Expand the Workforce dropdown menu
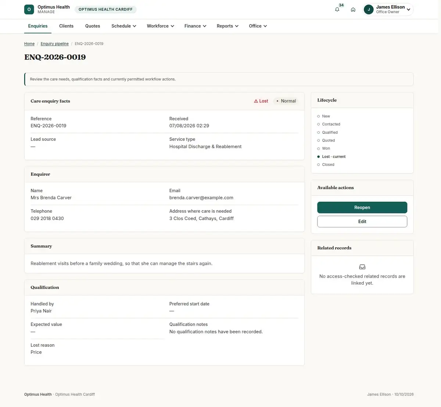 pyautogui.click(x=160, y=26)
